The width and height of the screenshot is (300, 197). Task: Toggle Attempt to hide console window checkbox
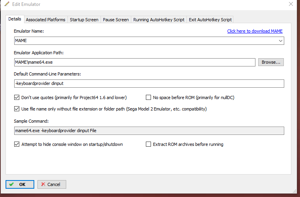[x=17, y=144]
